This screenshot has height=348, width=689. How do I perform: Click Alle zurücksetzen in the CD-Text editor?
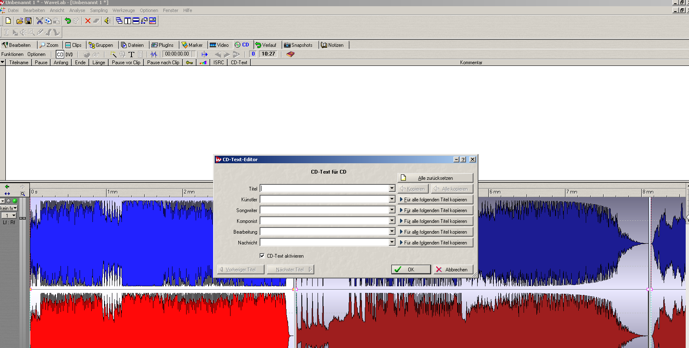pyautogui.click(x=435, y=178)
